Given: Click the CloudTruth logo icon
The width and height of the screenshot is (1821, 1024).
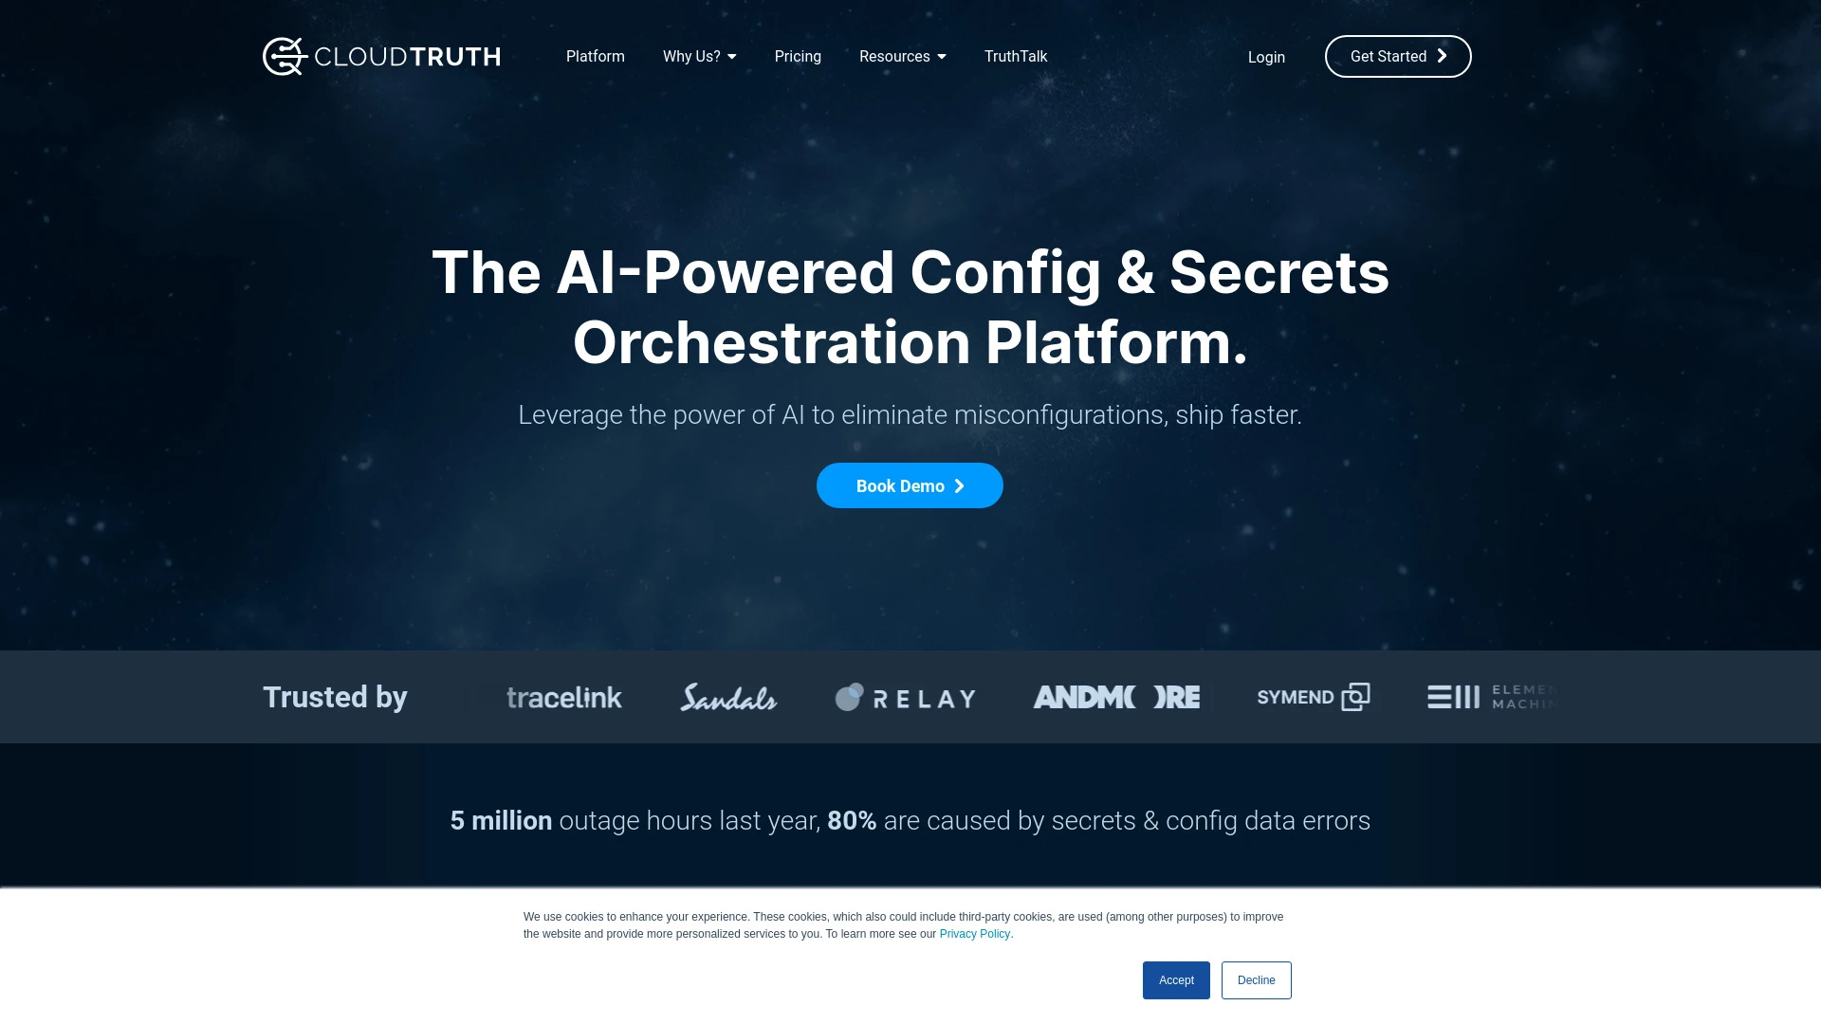Looking at the screenshot, I should pos(282,56).
